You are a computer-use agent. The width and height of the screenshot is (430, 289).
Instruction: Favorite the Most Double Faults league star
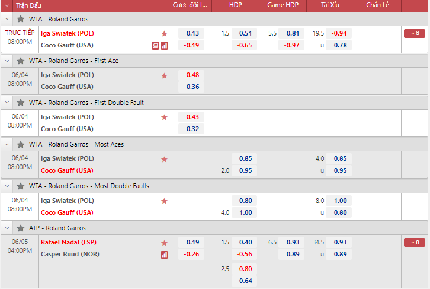tap(21, 186)
